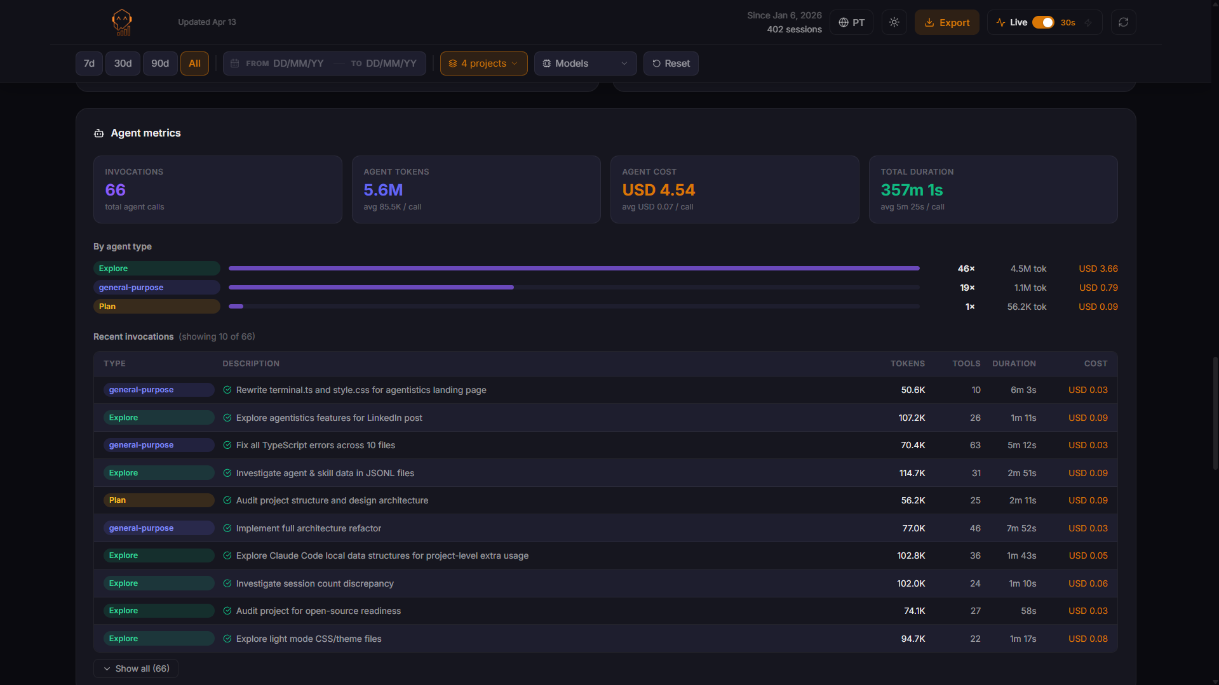The width and height of the screenshot is (1219, 685).
Task: Click the status check on the Plan audit row
Action: pos(227,500)
